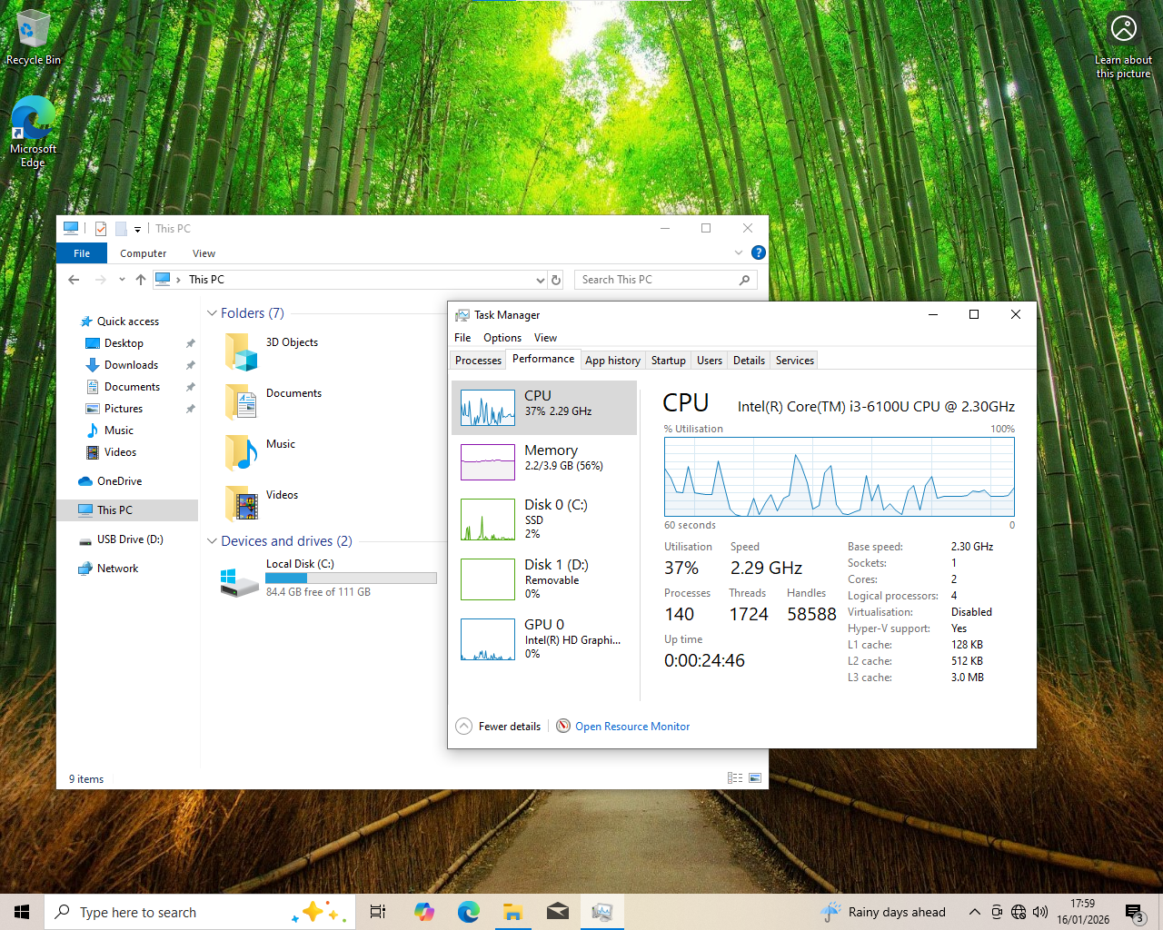Switch to details list view
This screenshot has width=1163, height=930.
tap(734, 777)
